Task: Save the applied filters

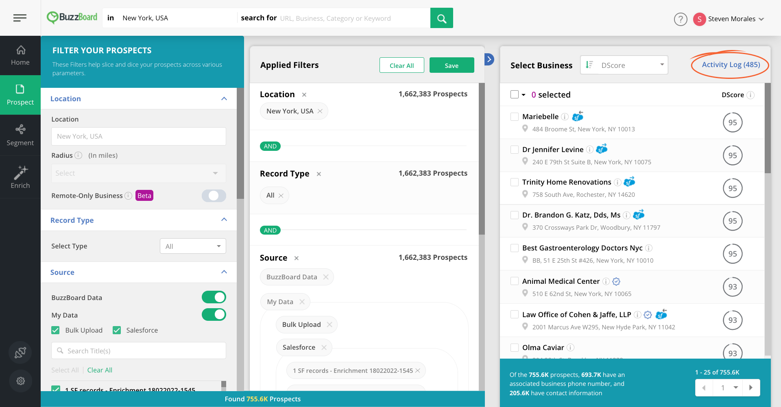Action: [x=452, y=65]
